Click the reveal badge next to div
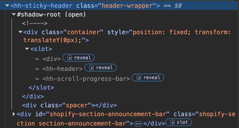The image size is (239, 128). point(78,58)
